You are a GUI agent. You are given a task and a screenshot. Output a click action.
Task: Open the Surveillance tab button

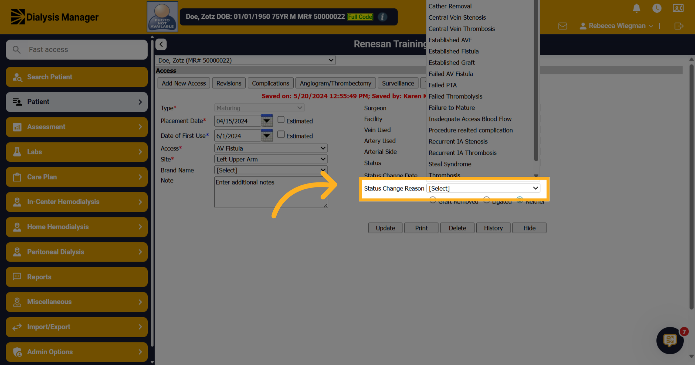point(398,83)
